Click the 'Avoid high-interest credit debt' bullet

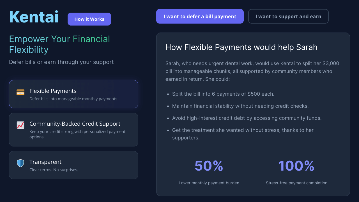pos(247,118)
